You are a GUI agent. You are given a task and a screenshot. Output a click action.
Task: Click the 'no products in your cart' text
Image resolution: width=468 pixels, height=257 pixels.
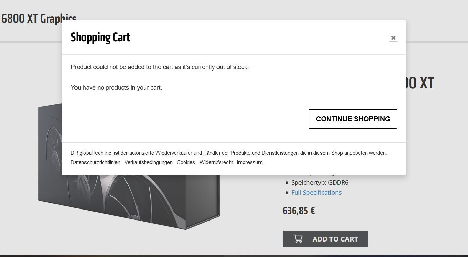(x=116, y=88)
